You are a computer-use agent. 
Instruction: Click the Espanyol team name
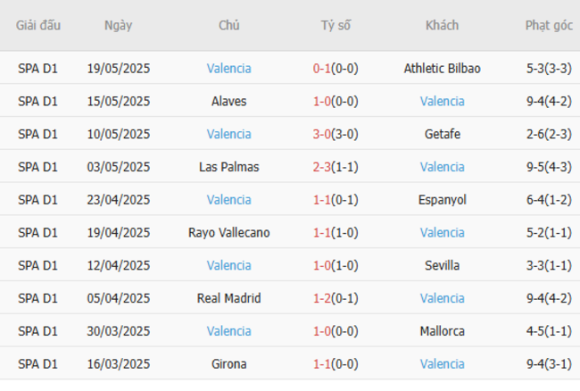(x=442, y=200)
